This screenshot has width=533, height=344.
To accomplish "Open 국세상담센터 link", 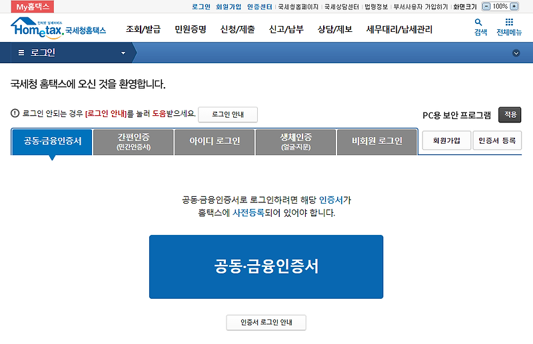I will 341,7.
